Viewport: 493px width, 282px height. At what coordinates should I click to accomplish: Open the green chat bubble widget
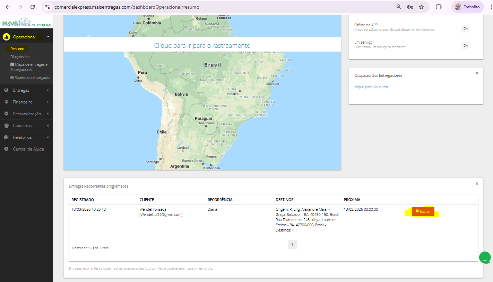485,258
